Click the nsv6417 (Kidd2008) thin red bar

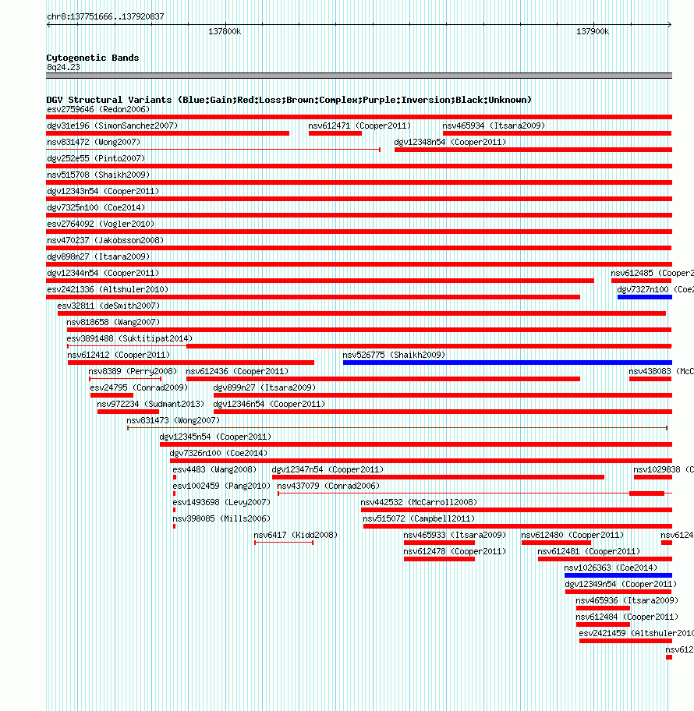click(x=284, y=543)
